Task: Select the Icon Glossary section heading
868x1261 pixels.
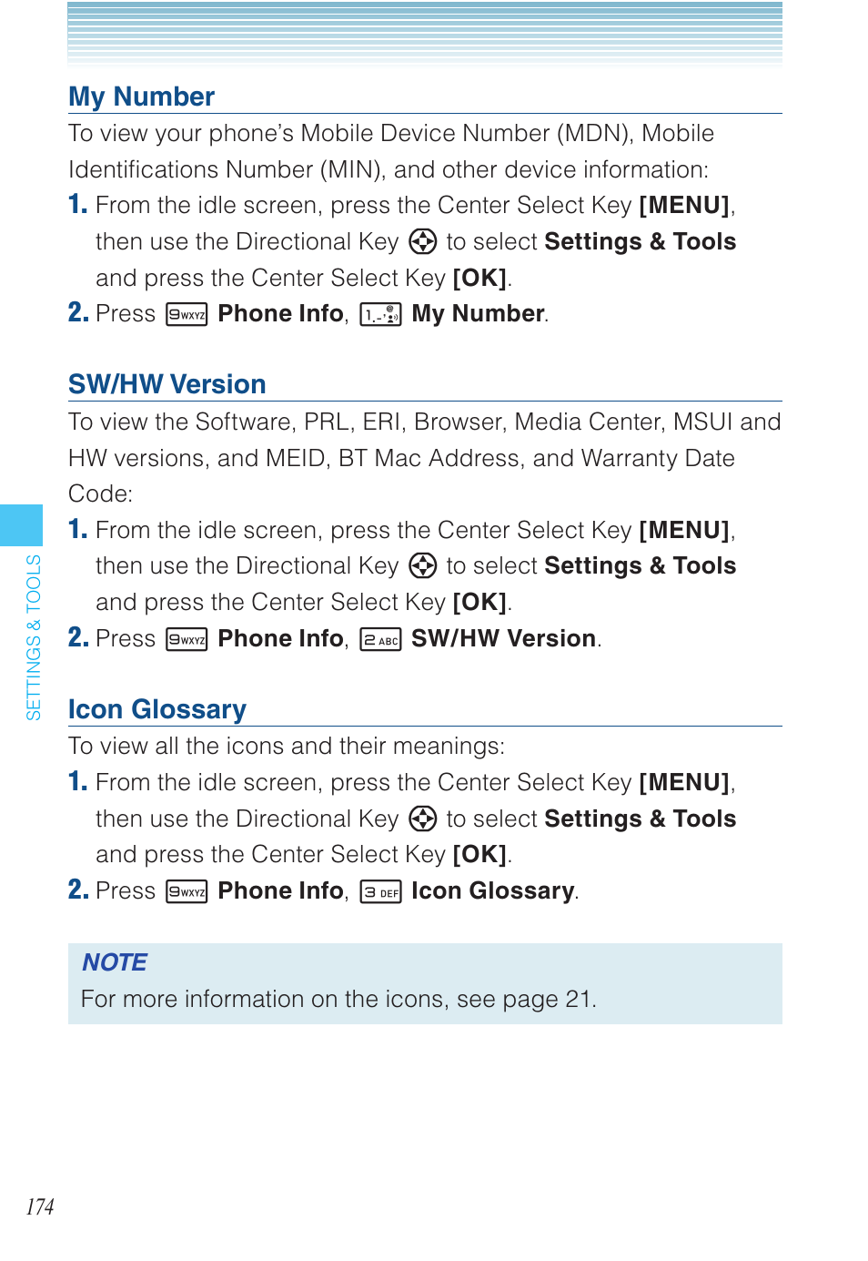Action: [x=156, y=709]
